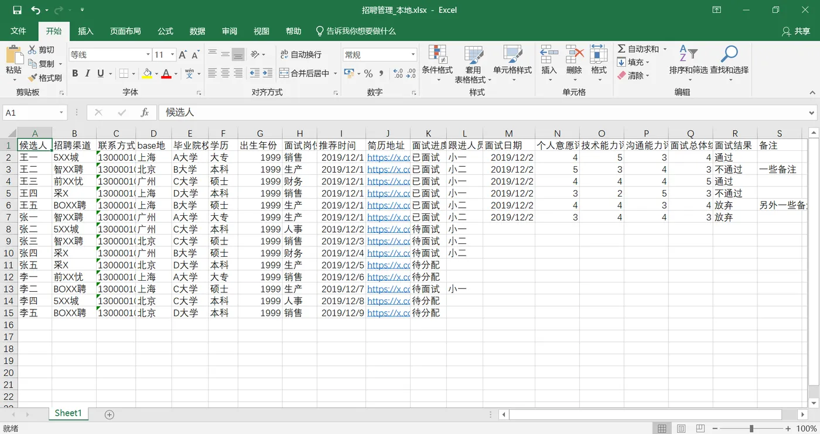Click the Borders icon
820x434 pixels.
pos(124,73)
